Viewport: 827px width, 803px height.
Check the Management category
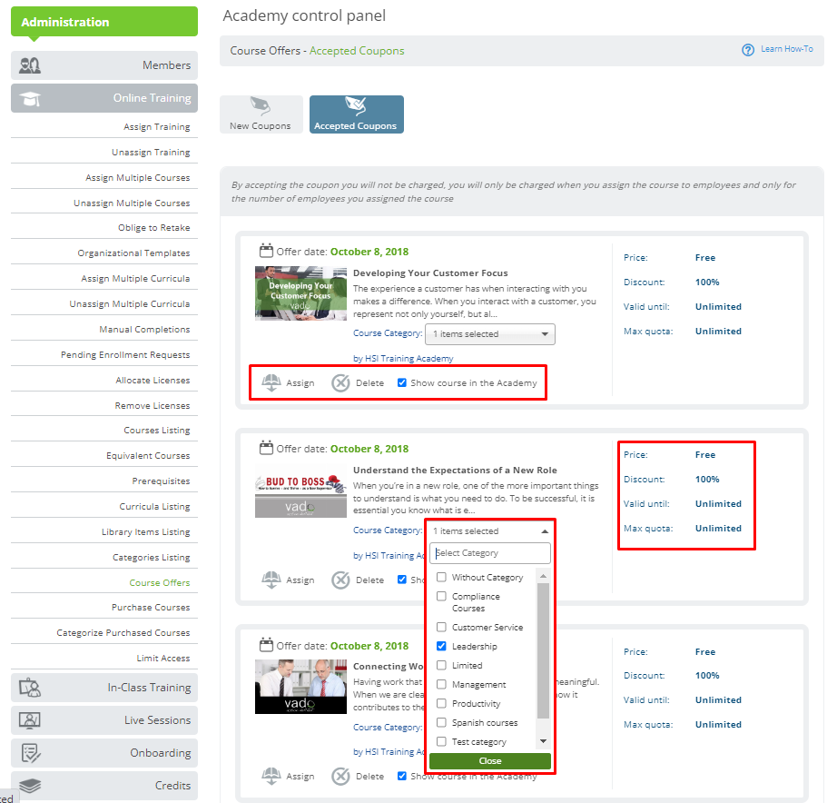441,684
